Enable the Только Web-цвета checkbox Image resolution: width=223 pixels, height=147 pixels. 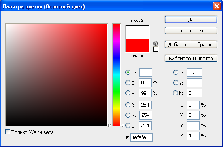tap(8, 132)
